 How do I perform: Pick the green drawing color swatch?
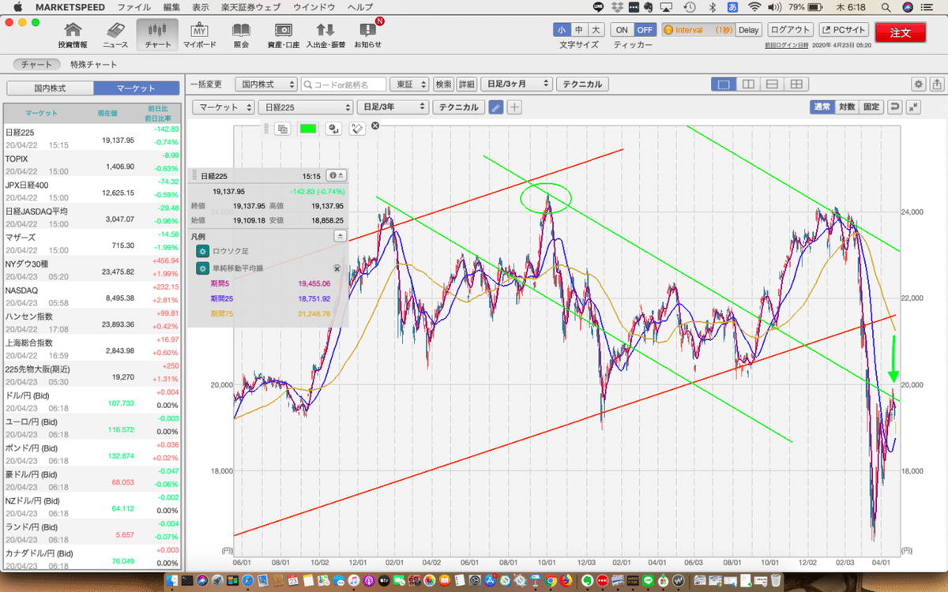click(308, 129)
